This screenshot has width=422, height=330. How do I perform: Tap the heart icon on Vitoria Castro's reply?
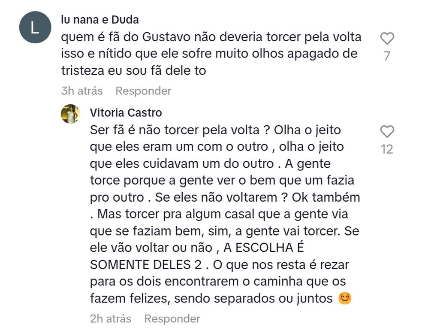pyautogui.click(x=387, y=132)
